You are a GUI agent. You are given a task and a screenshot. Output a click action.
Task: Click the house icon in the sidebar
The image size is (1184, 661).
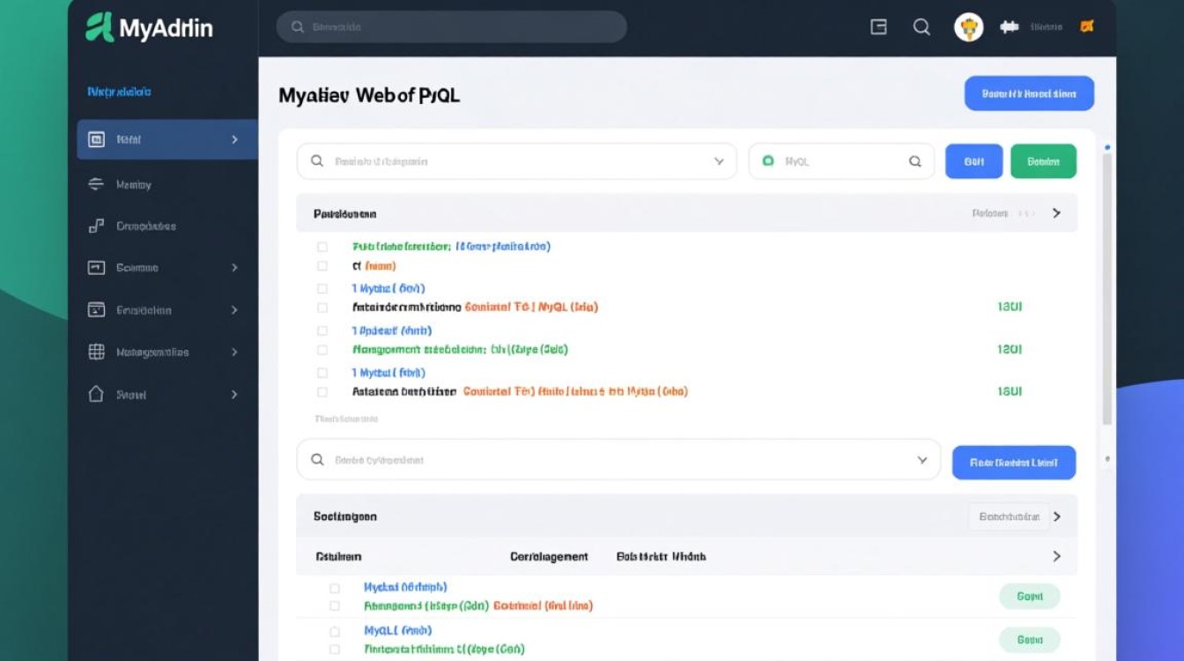pyautogui.click(x=97, y=394)
